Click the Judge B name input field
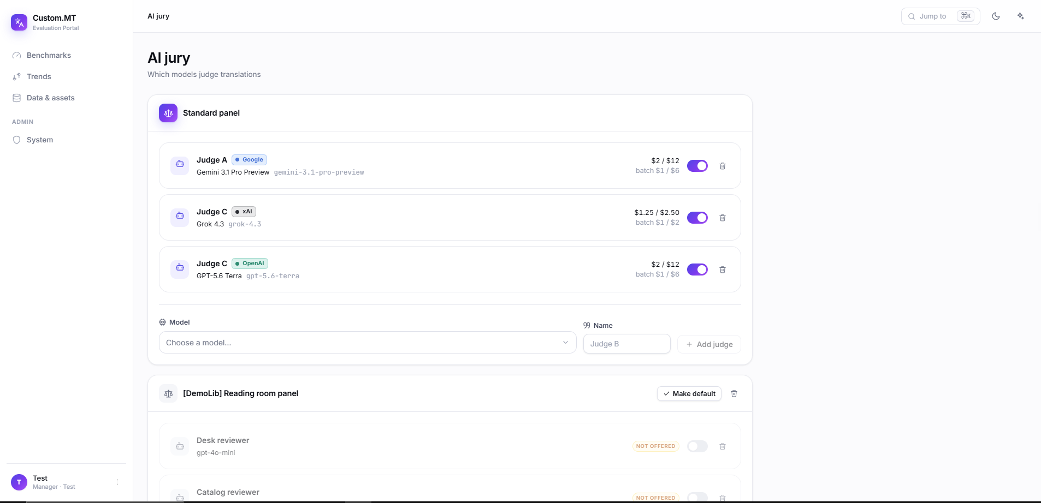Screen dimensions: 1041x503 [627, 344]
